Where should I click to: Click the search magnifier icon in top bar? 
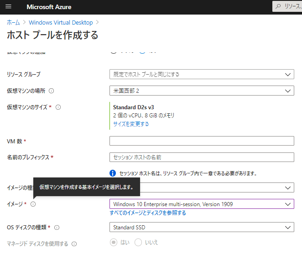point(278,6)
